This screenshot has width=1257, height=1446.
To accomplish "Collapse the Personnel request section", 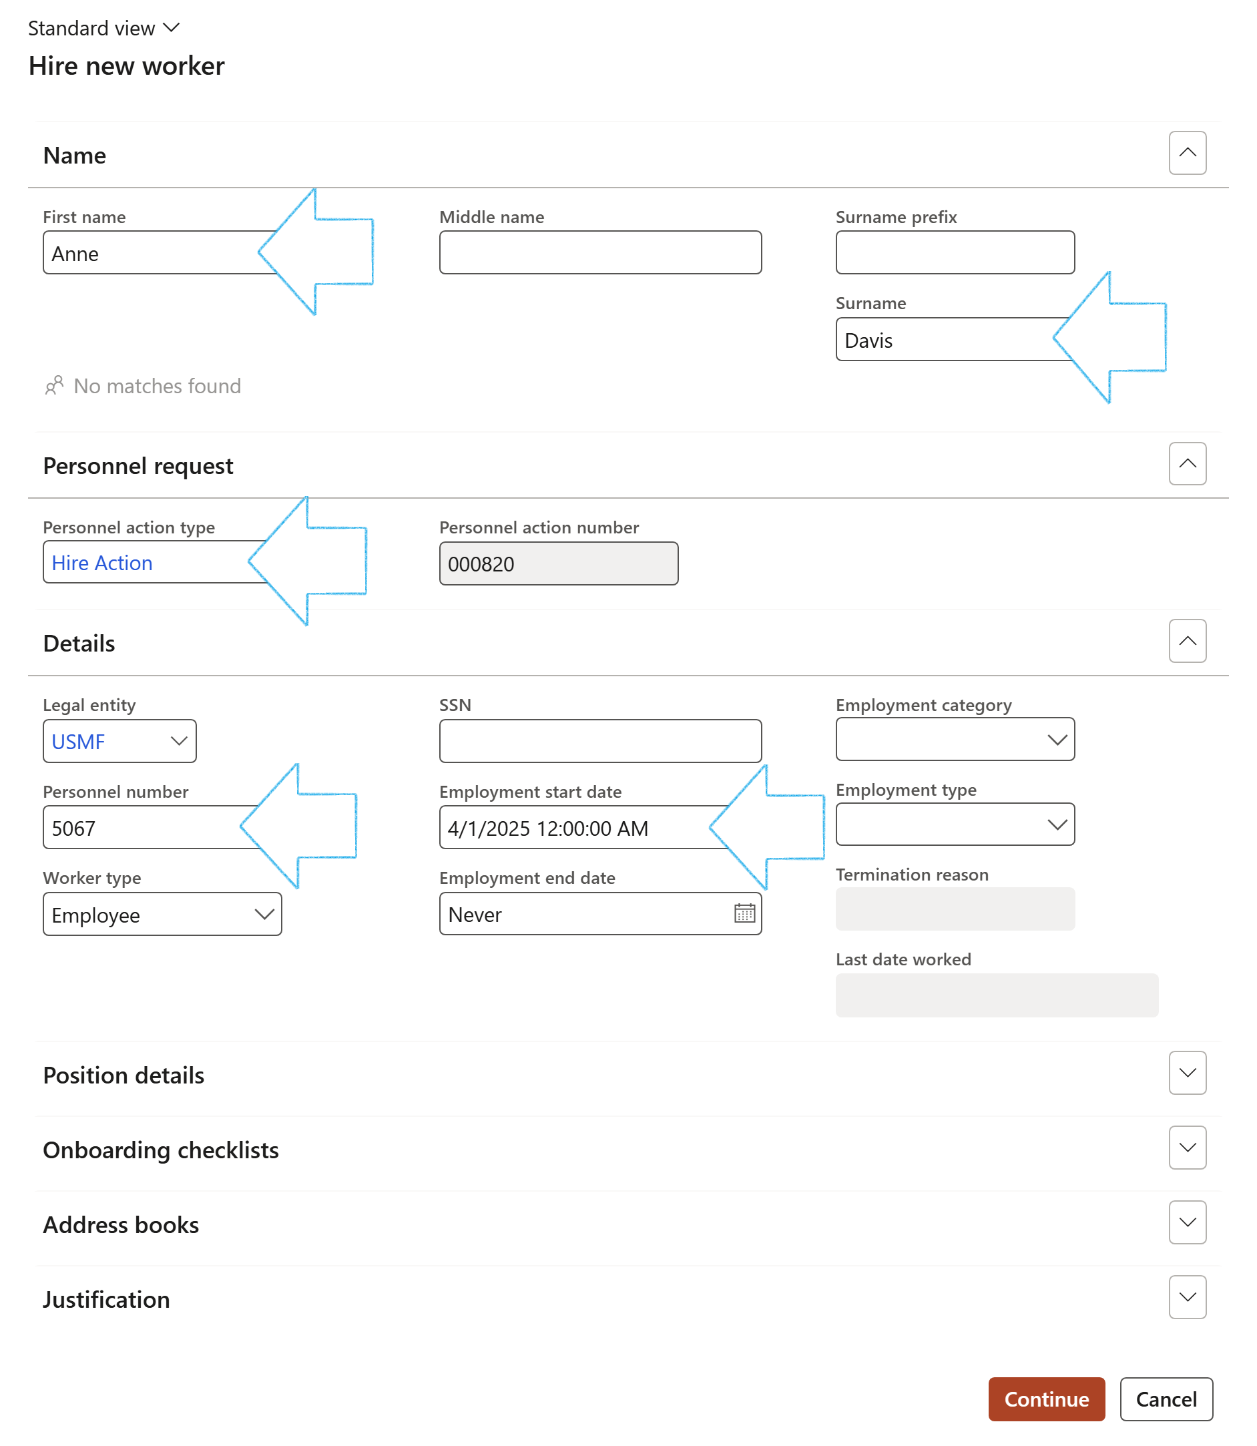I will click(1187, 464).
